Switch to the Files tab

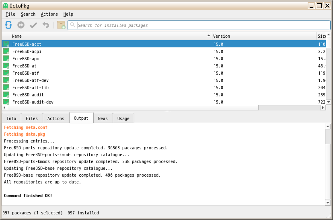click(32, 118)
